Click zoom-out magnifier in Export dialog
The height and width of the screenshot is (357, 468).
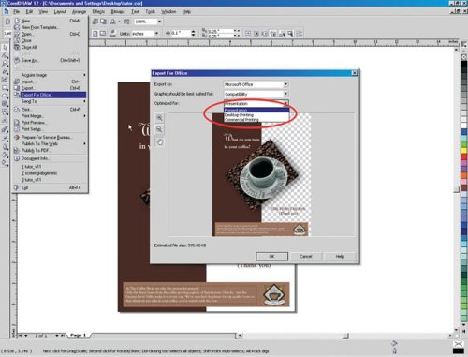pos(159,129)
